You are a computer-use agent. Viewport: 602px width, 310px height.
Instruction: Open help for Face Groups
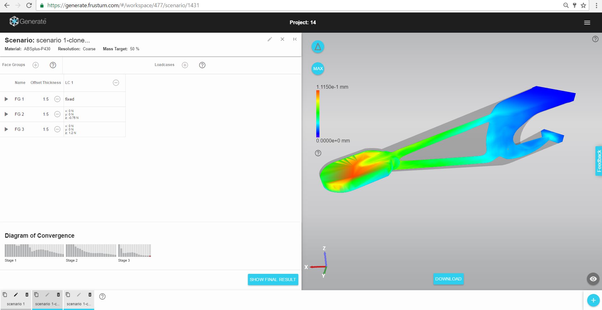pos(53,65)
